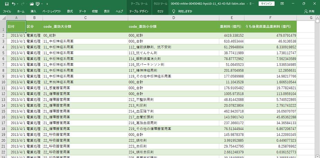Click the Share (共有) person icon
320x158 pixels.
(x=306, y=11)
